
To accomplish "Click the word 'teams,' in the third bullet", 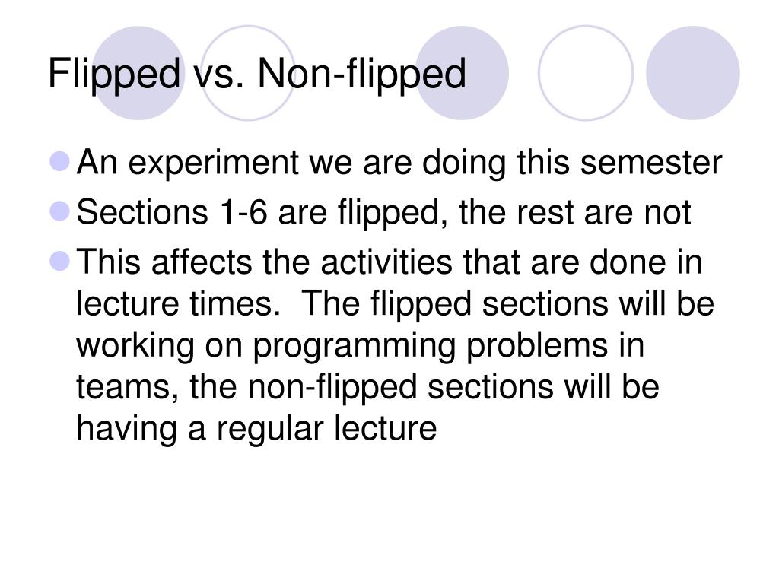I will (127, 388).
